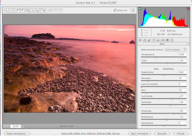Edit the Chiarezza value field +45

(182, 111)
